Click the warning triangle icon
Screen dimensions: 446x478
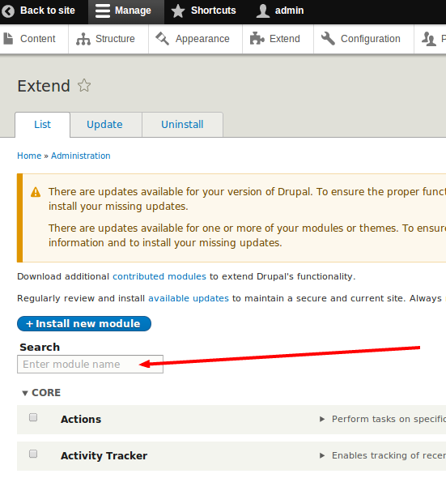(x=36, y=192)
